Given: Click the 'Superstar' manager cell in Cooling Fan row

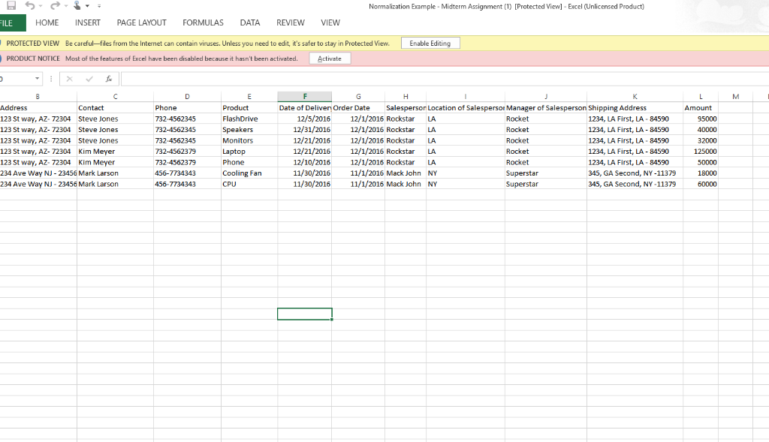Looking at the screenshot, I should click(x=546, y=173).
